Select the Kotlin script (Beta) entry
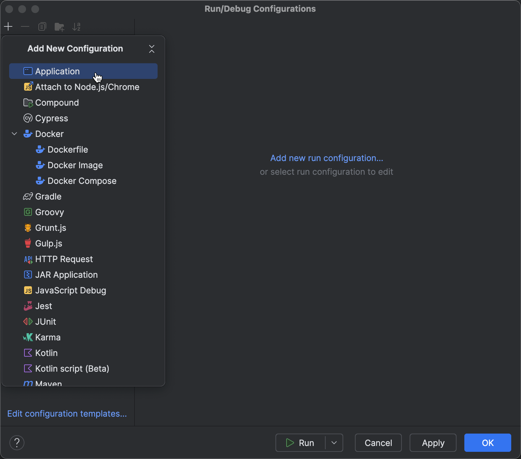 tap(72, 368)
